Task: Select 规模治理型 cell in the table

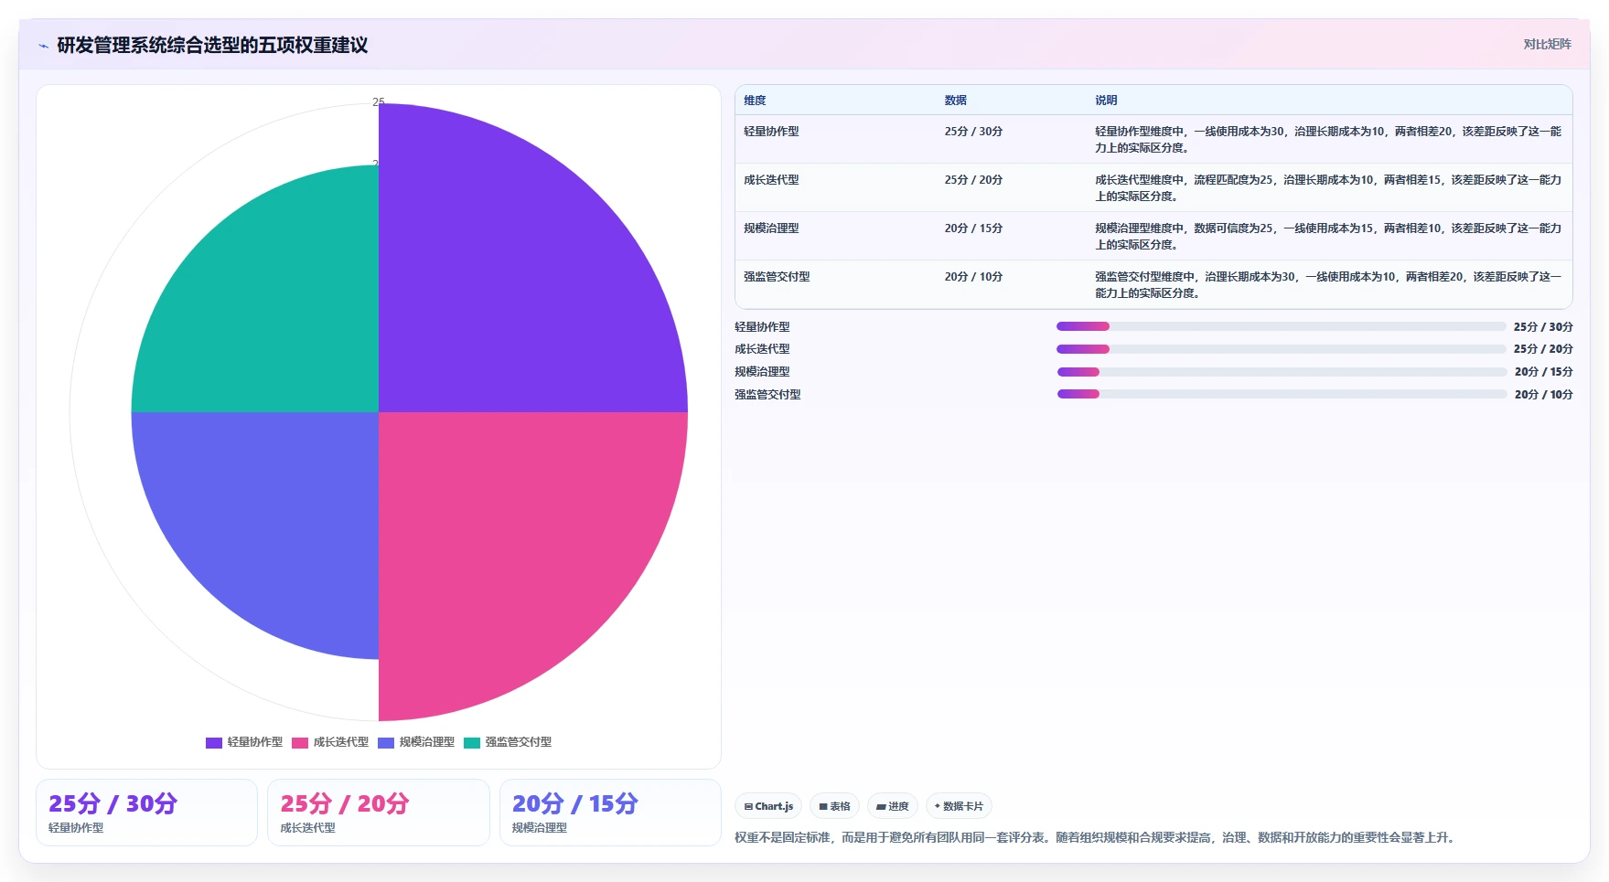Action: point(771,228)
